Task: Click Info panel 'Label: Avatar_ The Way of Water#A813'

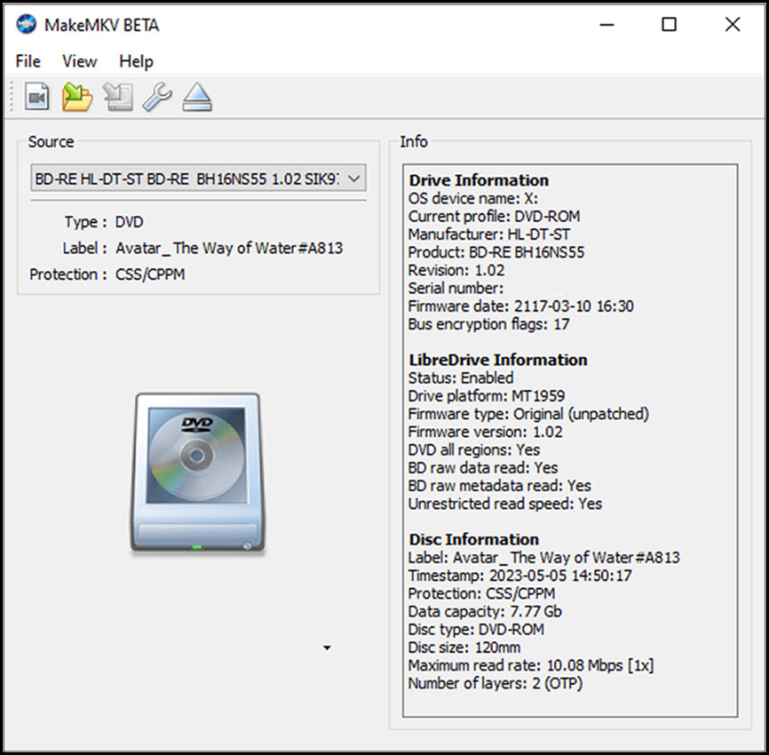Action: 543,558
